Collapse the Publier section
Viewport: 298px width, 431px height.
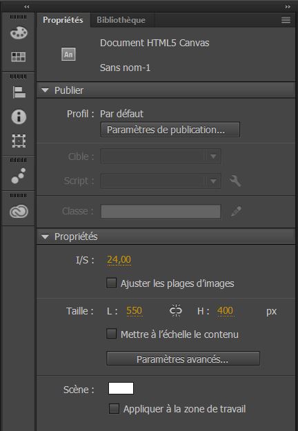[x=45, y=90]
